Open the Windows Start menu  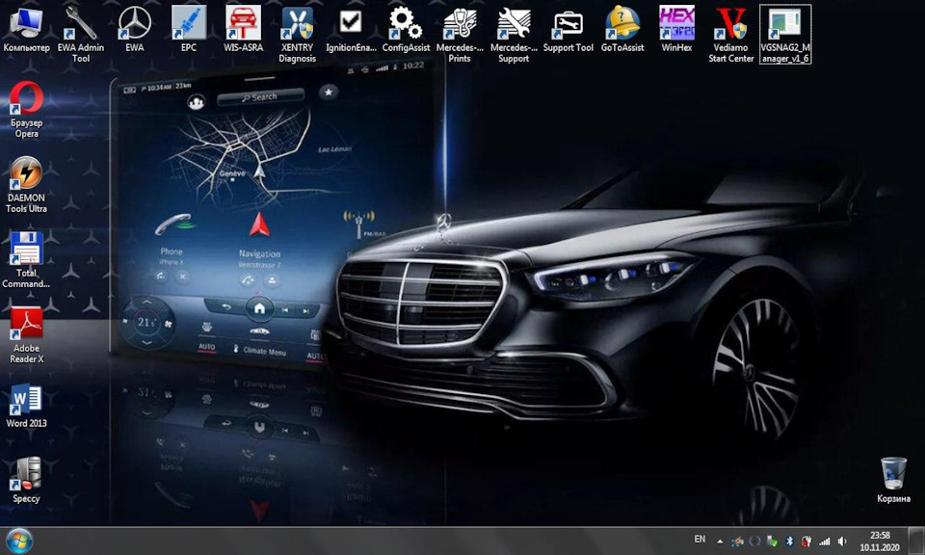pyautogui.click(x=19, y=541)
